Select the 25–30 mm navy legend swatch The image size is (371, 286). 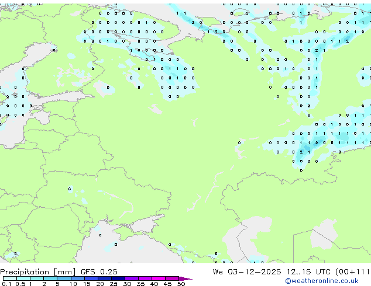[x=118, y=278]
